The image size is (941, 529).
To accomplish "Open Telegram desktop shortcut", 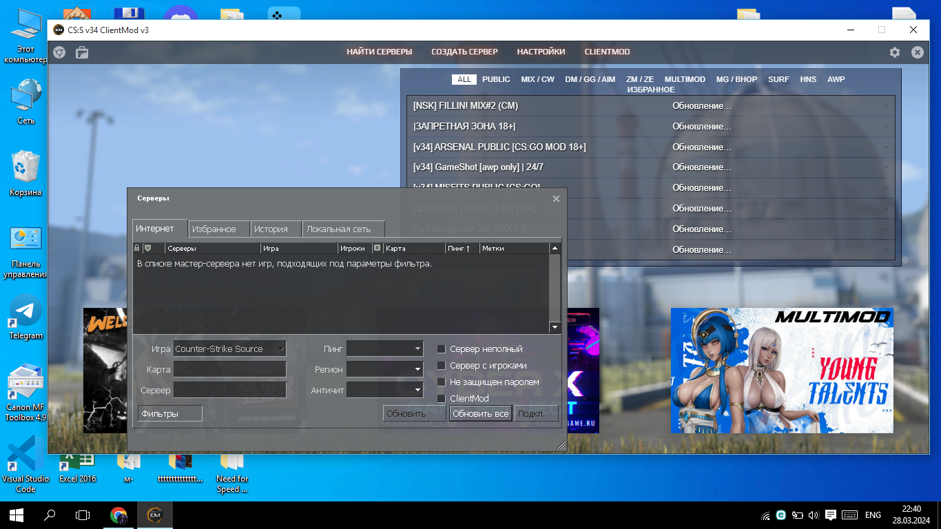I will [x=26, y=318].
